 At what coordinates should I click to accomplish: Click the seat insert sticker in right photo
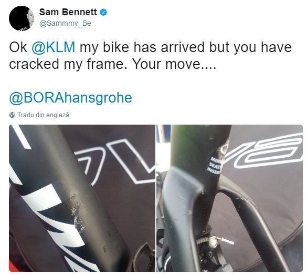click(215, 165)
